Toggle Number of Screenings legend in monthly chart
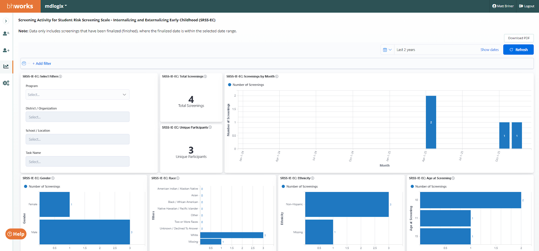The height and width of the screenshot is (251, 539). 246,85
